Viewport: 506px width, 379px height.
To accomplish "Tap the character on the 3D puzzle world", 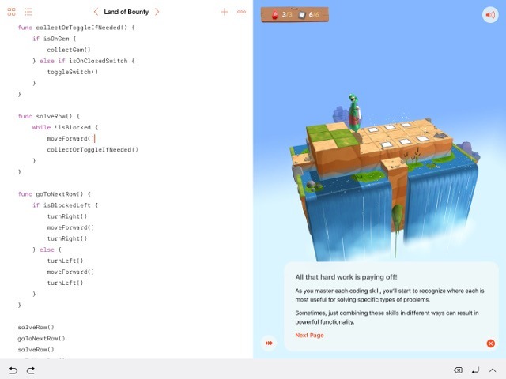I will (x=356, y=112).
